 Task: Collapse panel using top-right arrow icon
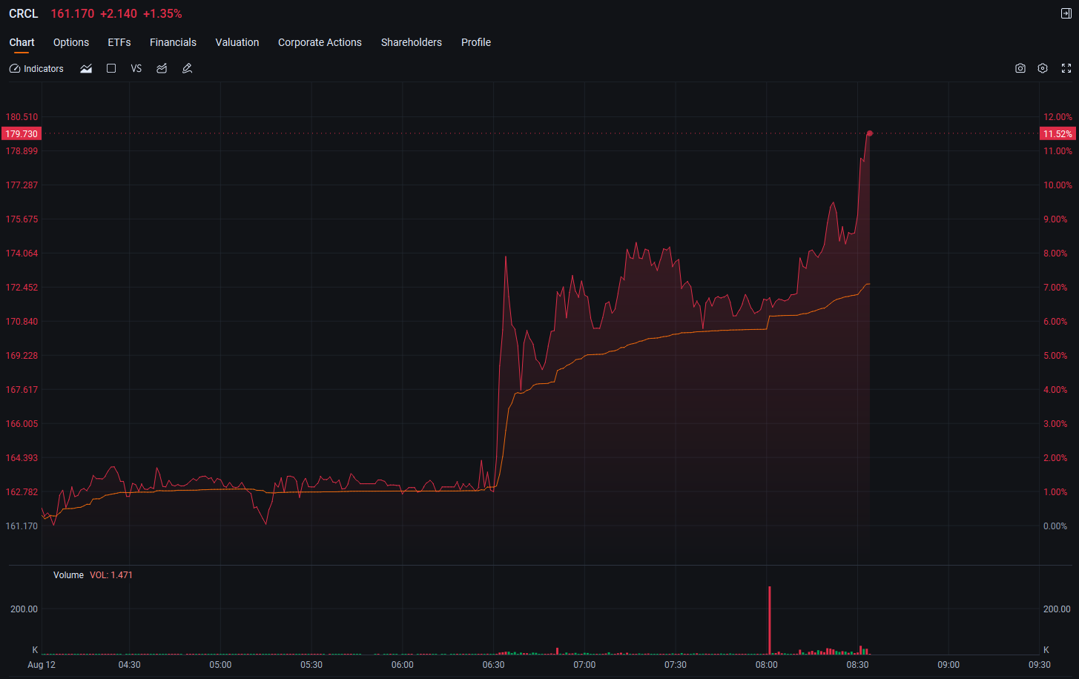[1066, 13]
